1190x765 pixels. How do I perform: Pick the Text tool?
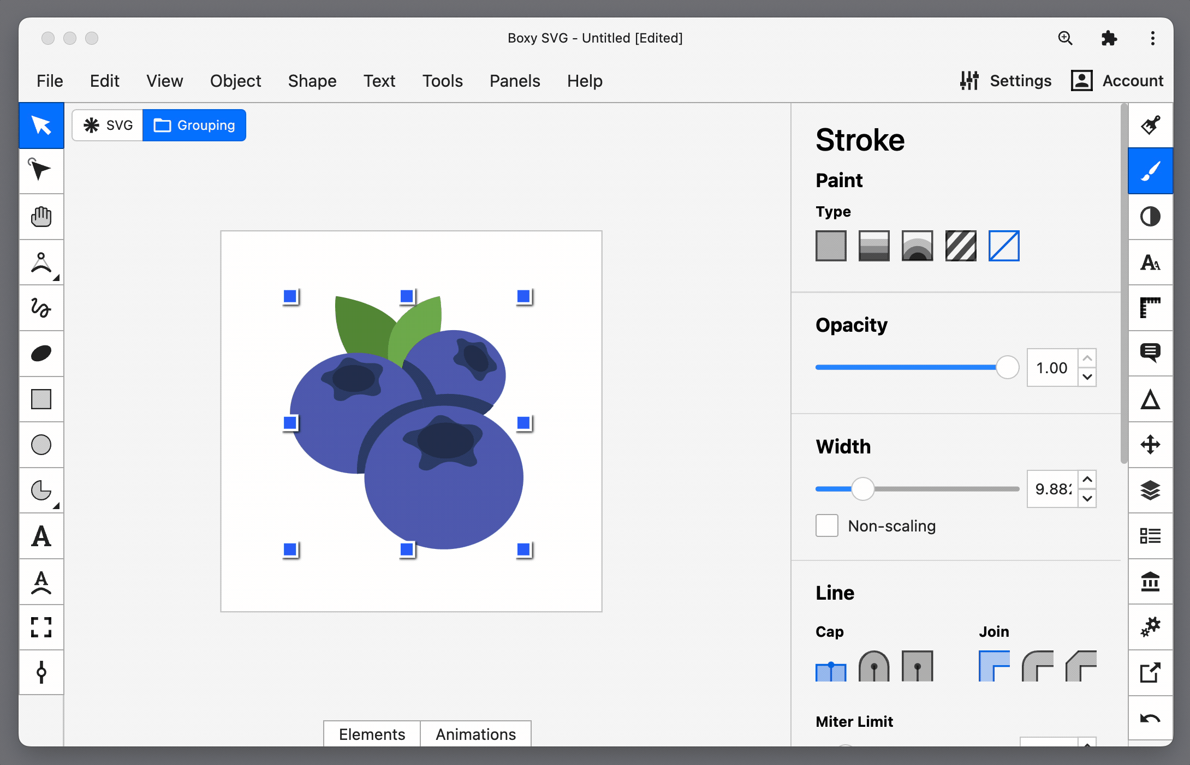41,536
